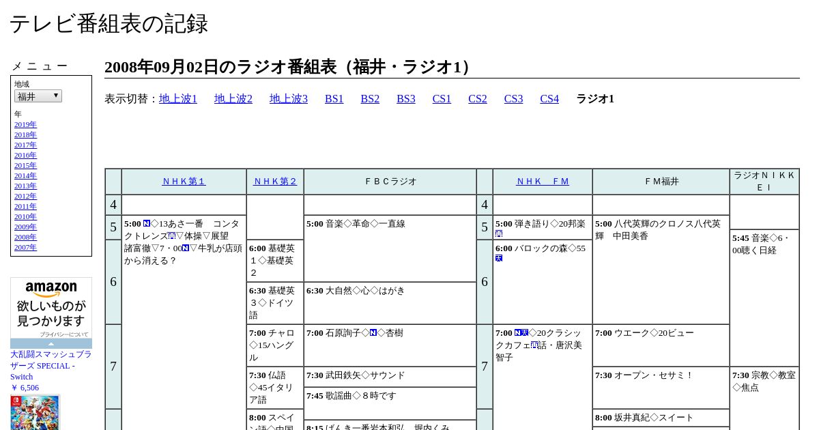
Task: Switch view to CS3
Action: [x=513, y=99]
